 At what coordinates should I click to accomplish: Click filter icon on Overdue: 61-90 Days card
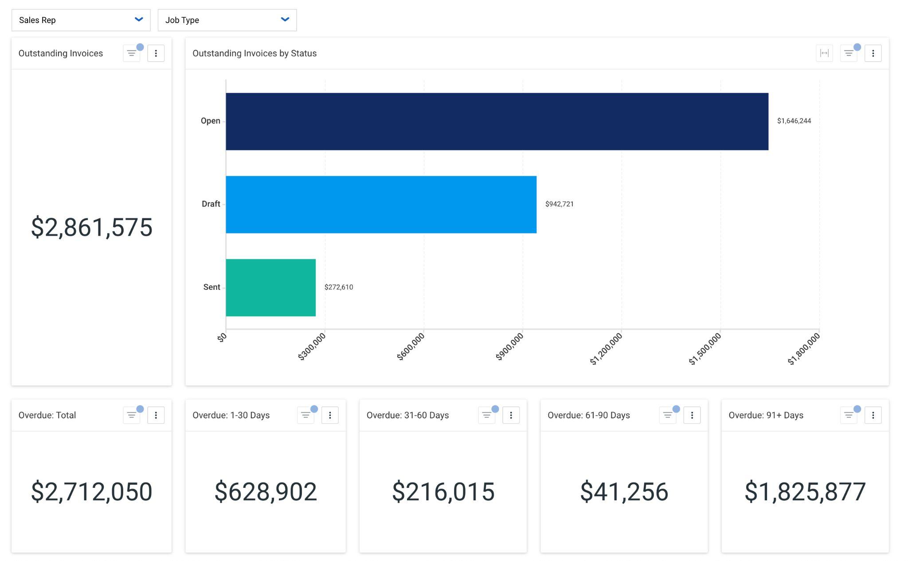(x=668, y=415)
